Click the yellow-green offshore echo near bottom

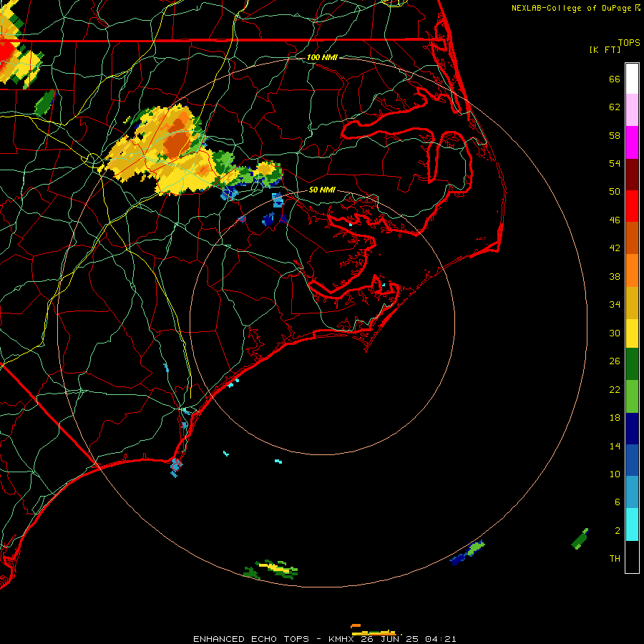tap(271, 569)
